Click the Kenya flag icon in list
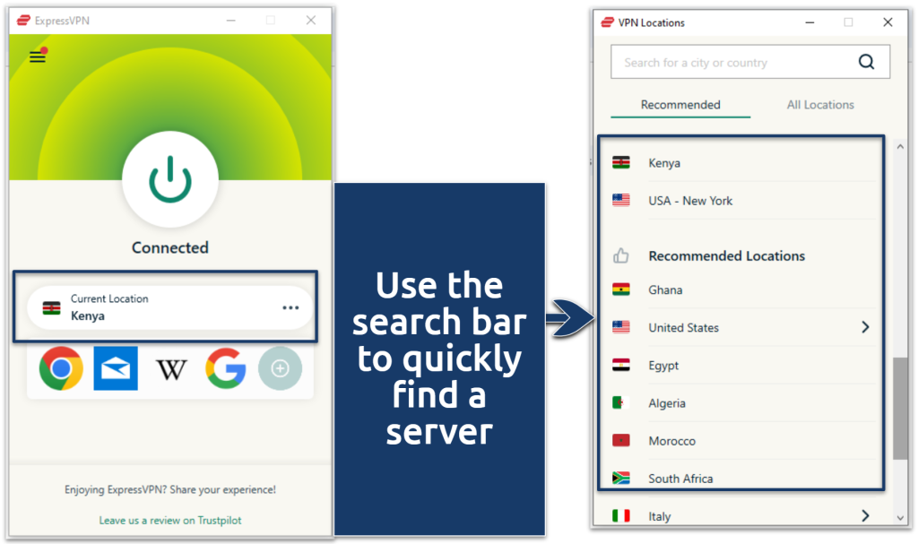This screenshot has height=544, width=918. (621, 163)
